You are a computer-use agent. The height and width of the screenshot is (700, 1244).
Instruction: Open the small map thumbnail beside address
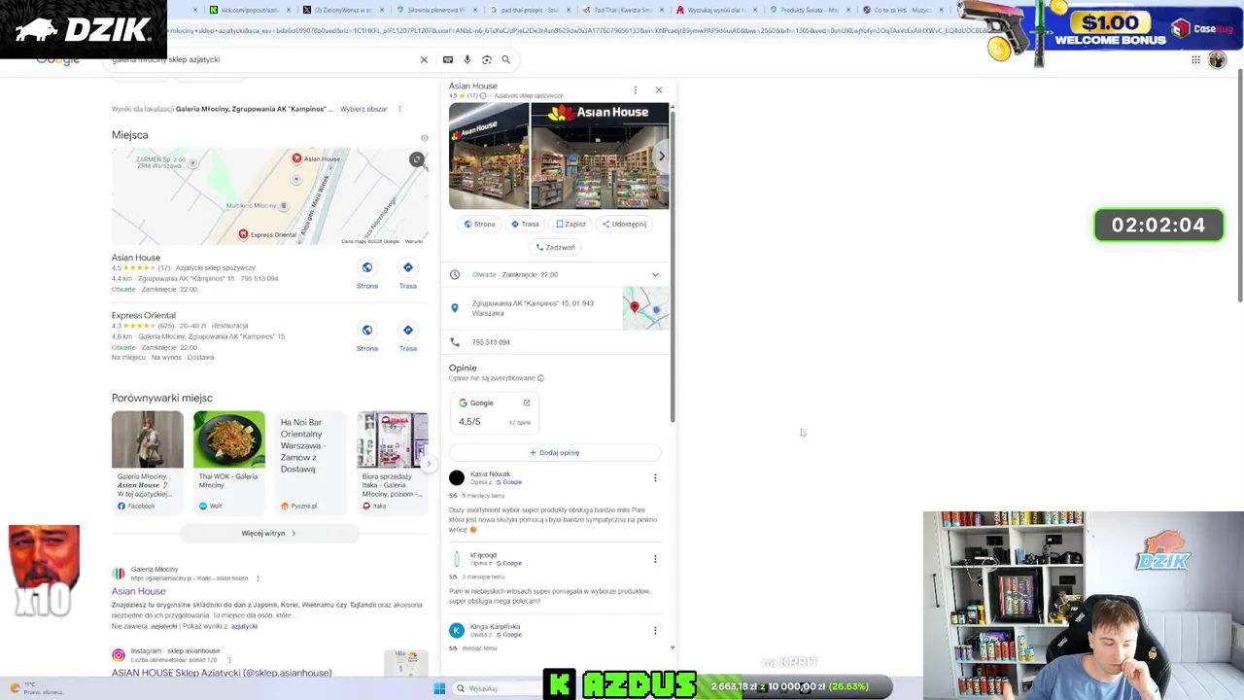point(645,308)
